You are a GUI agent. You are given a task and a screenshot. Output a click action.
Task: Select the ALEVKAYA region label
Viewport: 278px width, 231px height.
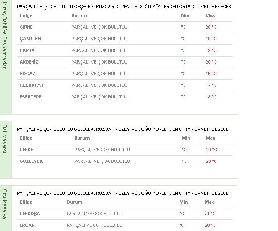click(32, 85)
